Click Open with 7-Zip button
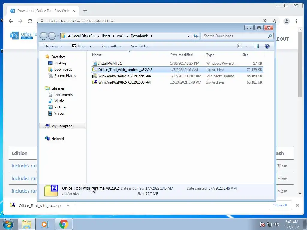The width and height of the screenshot is (307, 230). tap(79, 46)
